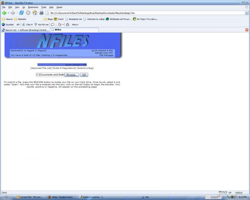Click the GO upload button
The image size is (250, 200).
tap(84, 75)
